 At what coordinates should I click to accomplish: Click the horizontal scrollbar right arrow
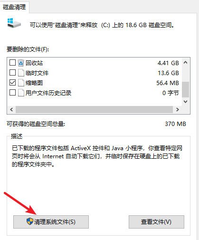tap(178, 110)
